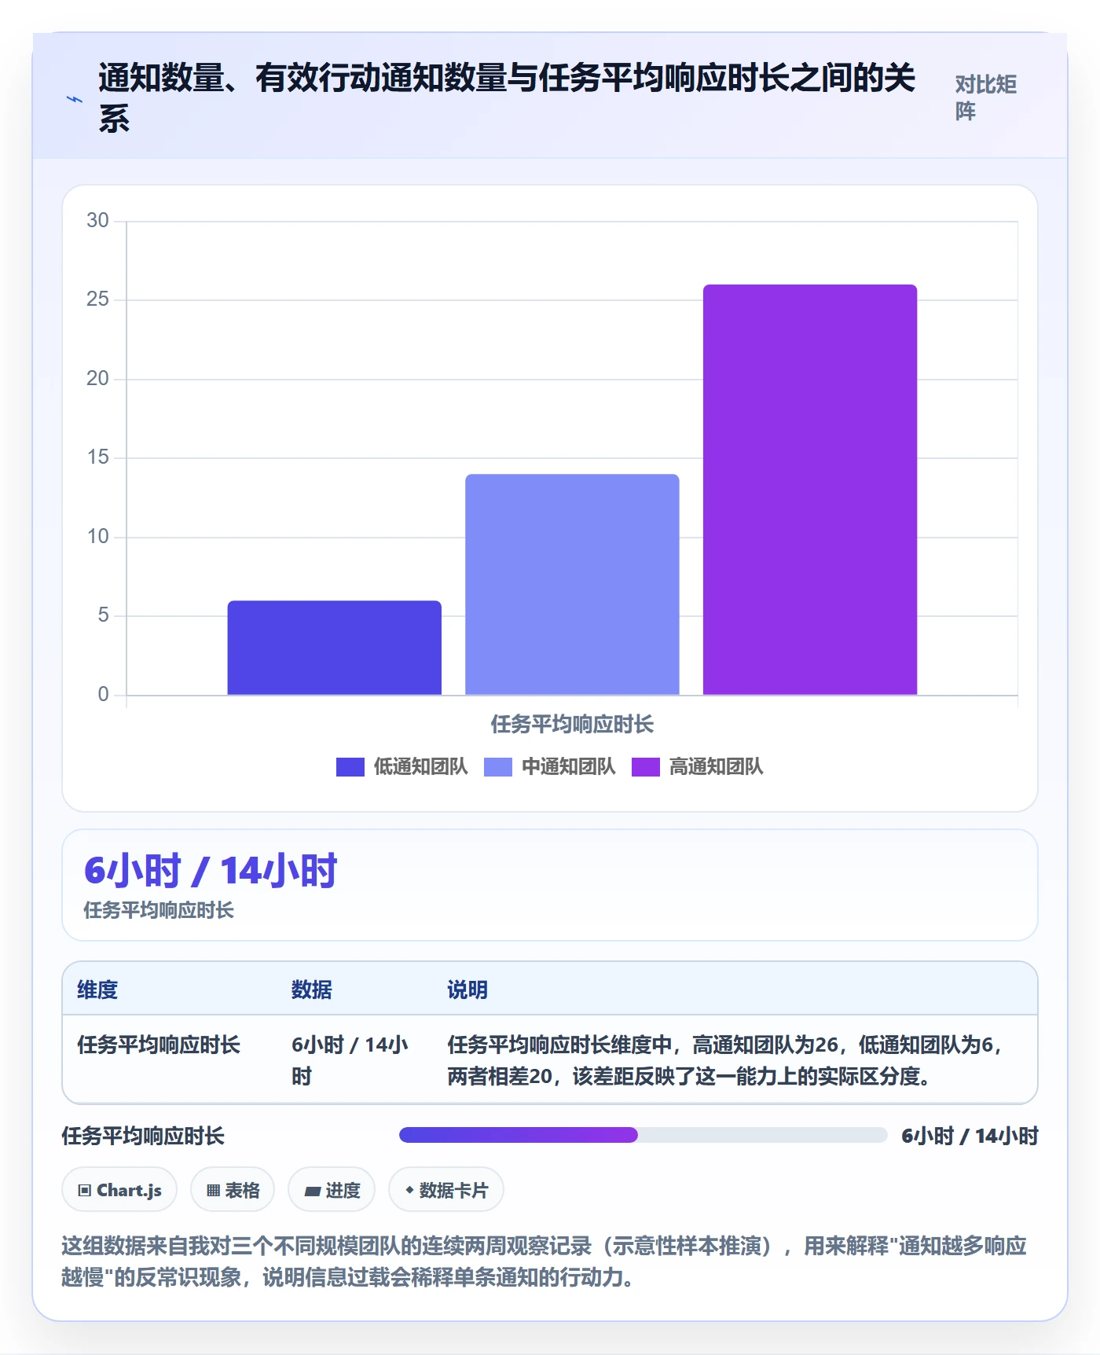Select the 数据卡片 tag chip
1100x1355 pixels.
pyautogui.click(x=446, y=1190)
